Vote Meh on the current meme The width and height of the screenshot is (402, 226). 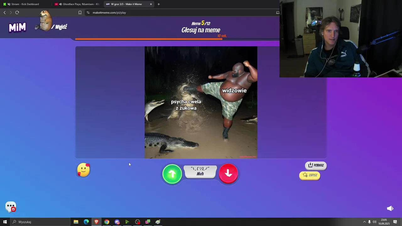[200, 172]
